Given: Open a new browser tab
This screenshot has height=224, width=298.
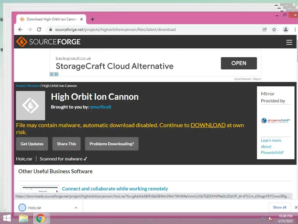Looking at the screenshot, I should (x=93, y=19).
